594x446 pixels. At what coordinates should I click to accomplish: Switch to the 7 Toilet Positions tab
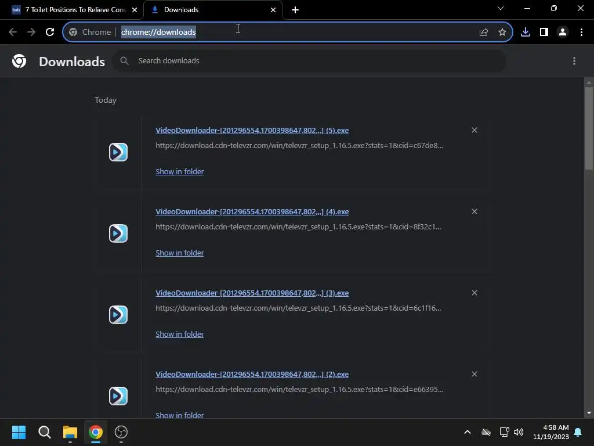pos(71,10)
